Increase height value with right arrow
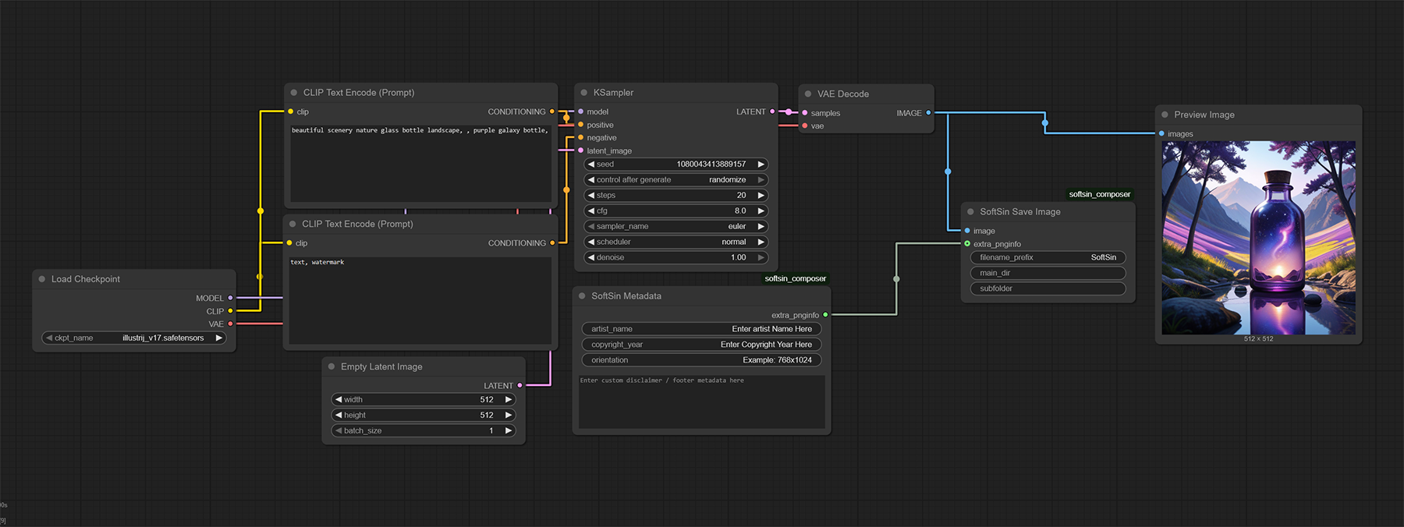 point(508,416)
